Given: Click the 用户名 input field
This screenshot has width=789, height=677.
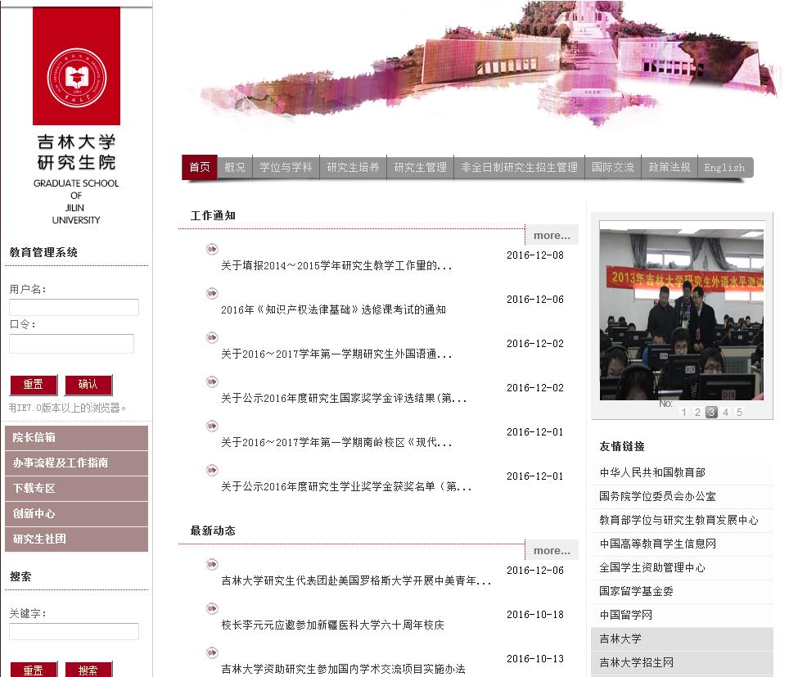Looking at the screenshot, I should click(74, 308).
